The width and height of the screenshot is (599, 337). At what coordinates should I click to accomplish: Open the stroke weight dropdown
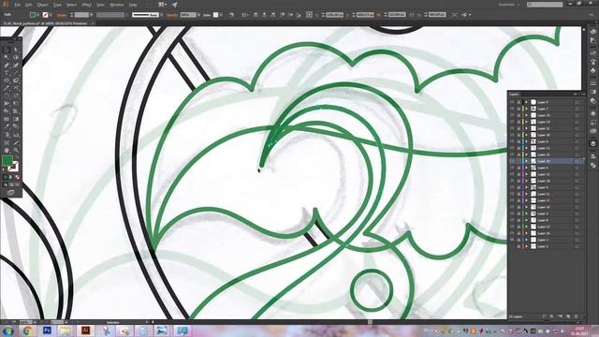[x=92, y=15]
